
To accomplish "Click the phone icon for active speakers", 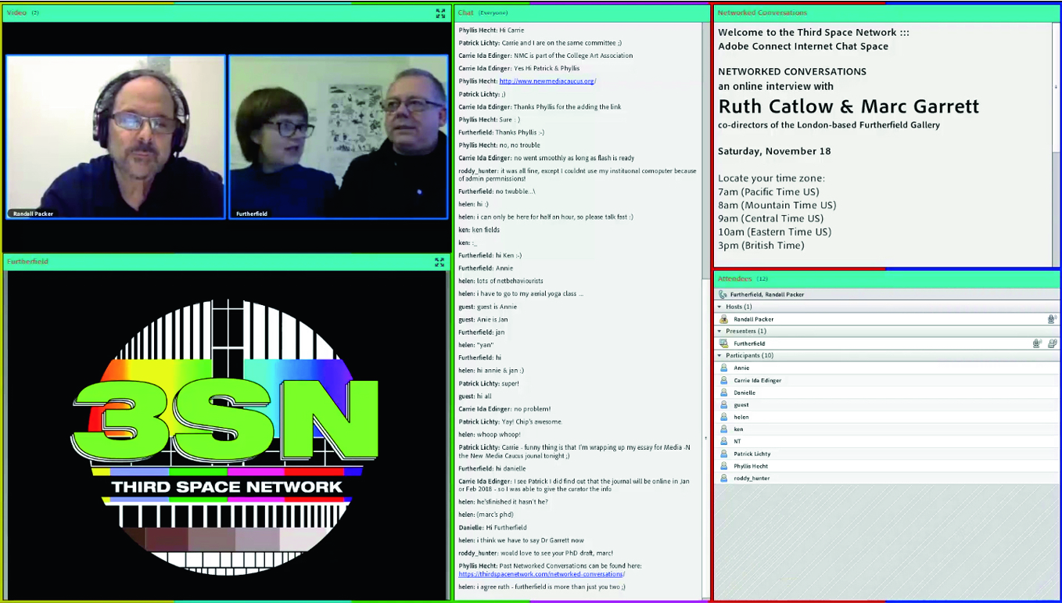I will (x=722, y=295).
